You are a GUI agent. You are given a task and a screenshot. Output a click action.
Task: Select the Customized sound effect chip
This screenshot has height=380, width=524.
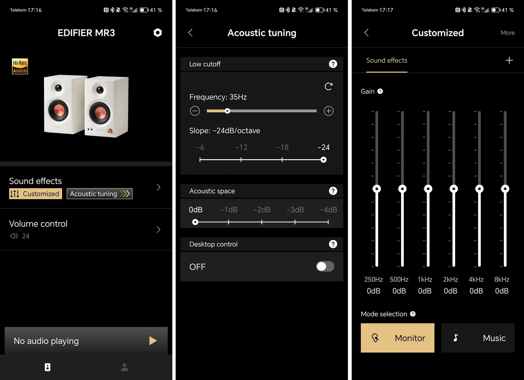(x=36, y=194)
